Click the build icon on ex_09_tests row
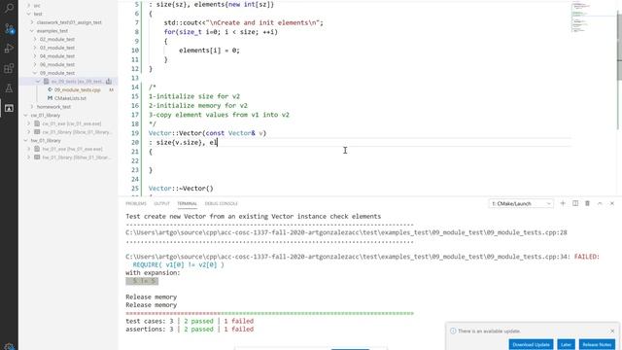622x350 pixels. (109, 82)
